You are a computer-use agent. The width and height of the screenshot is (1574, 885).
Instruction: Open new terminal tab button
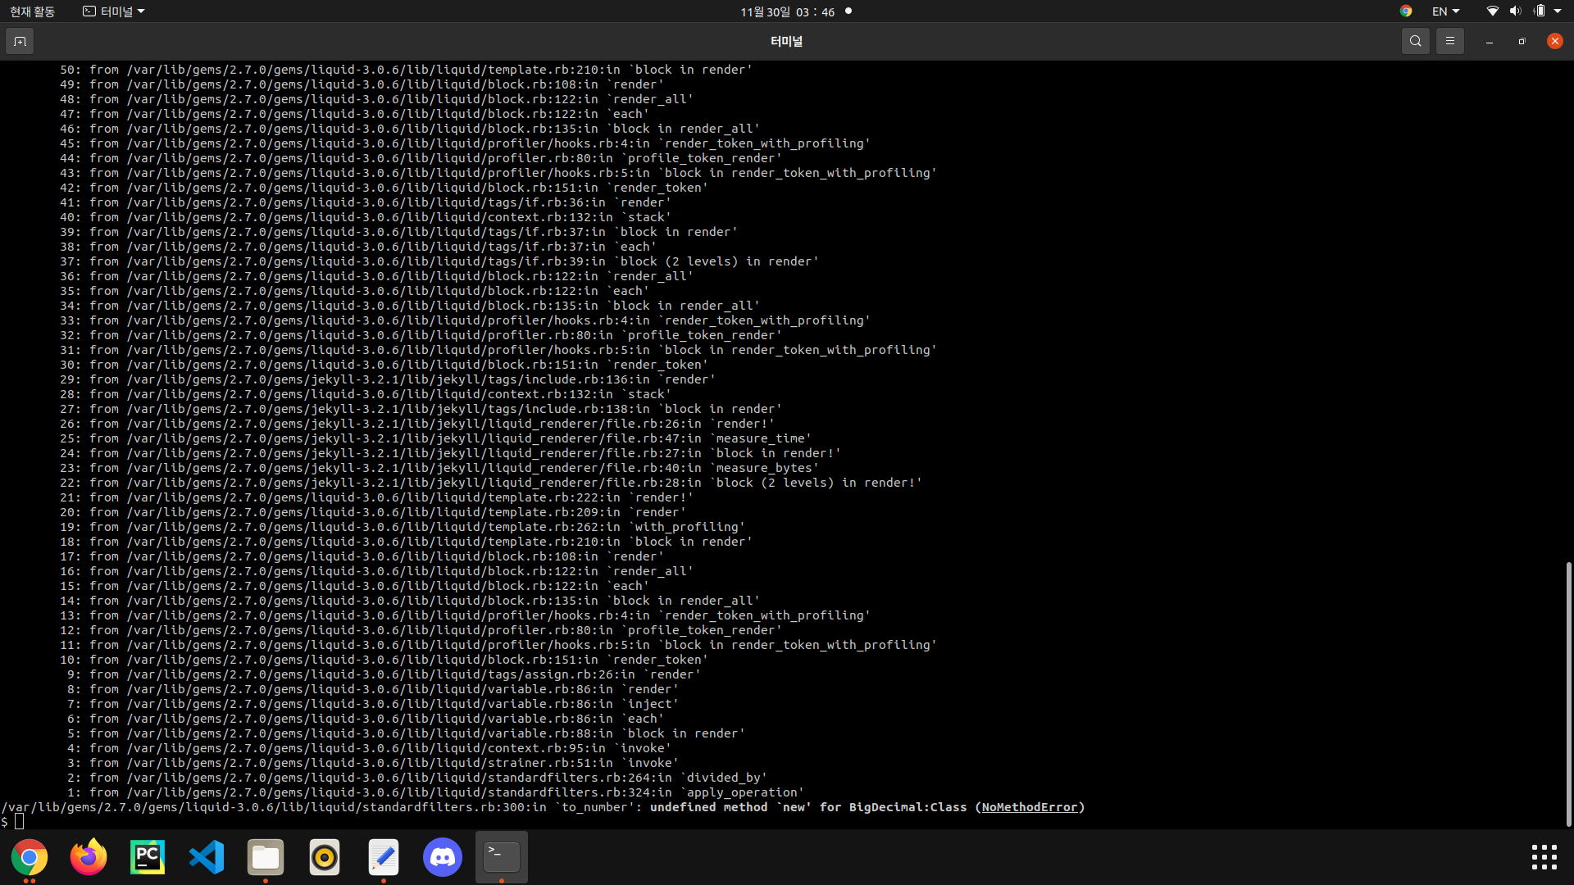(x=20, y=41)
